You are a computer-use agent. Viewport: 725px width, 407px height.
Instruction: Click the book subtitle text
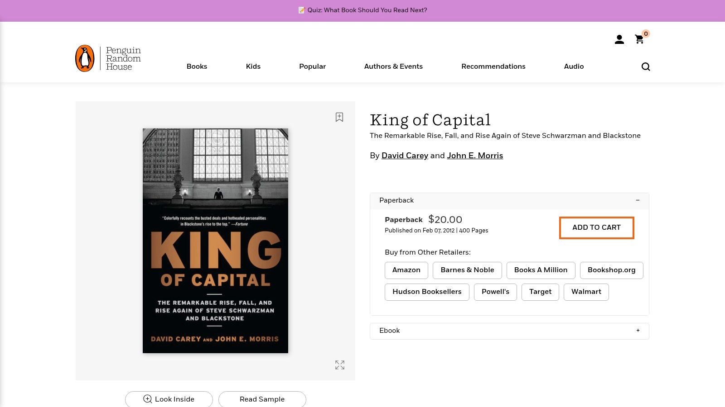point(505,136)
